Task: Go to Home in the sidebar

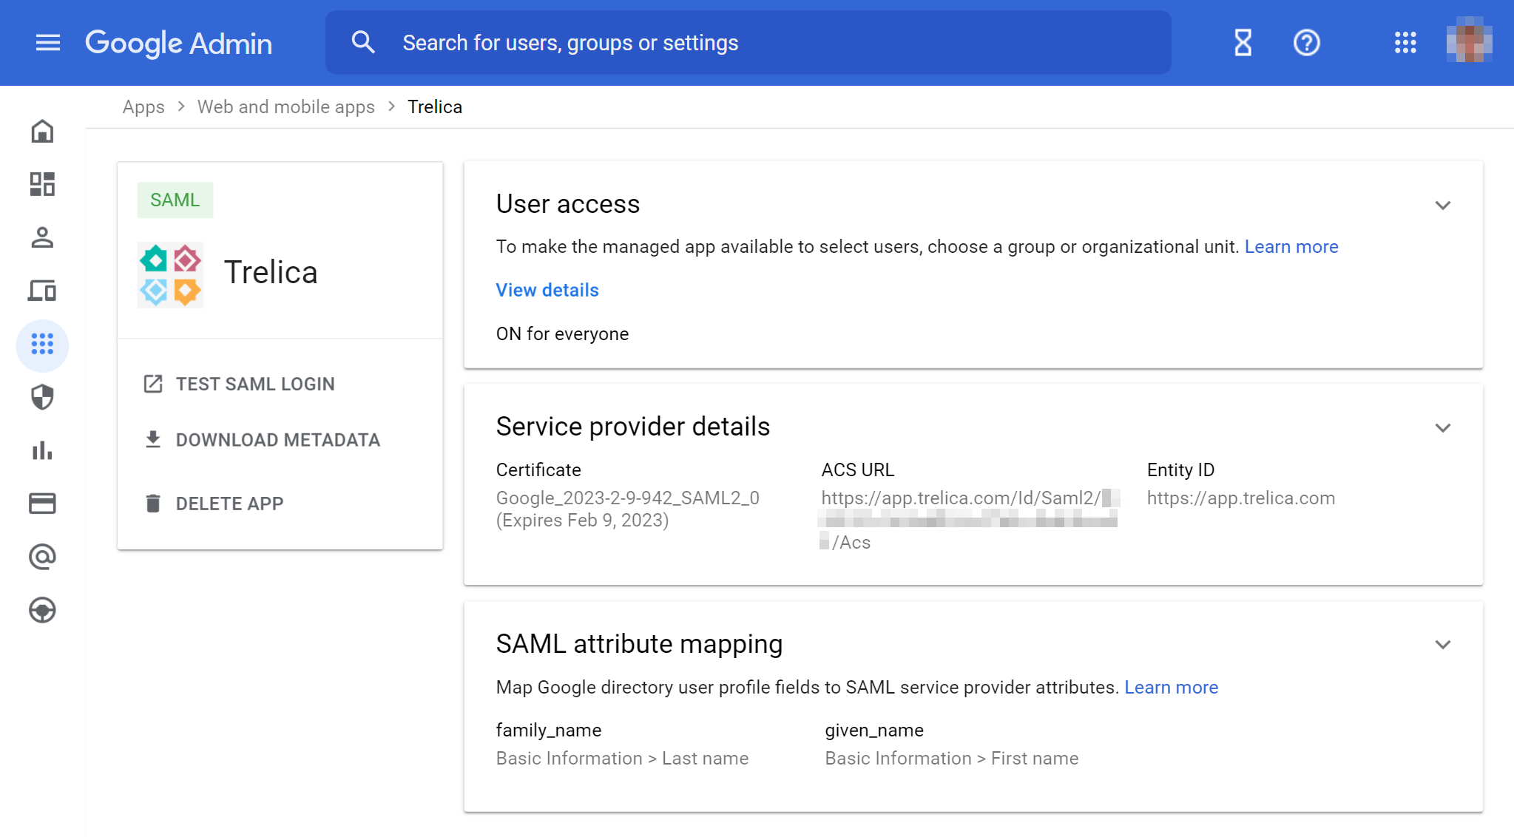Action: click(42, 132)
